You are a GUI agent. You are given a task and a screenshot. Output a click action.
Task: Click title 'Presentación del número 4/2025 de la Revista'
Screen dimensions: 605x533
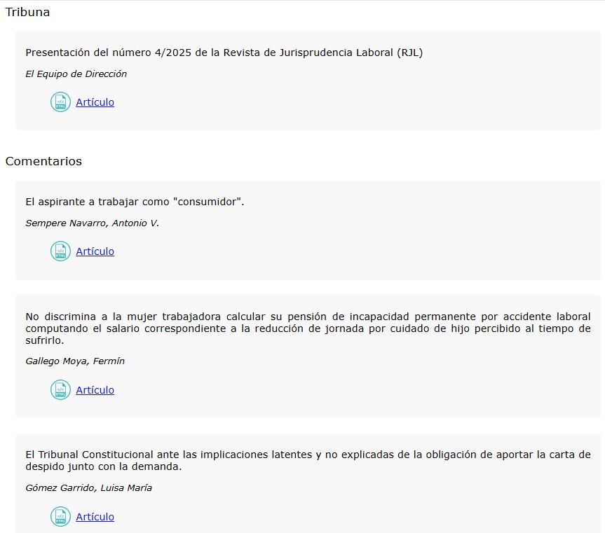(224, 53)
